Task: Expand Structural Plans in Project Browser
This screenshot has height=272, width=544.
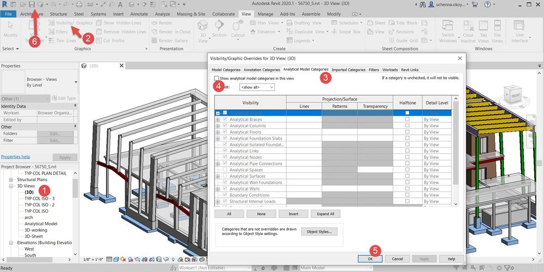Action: [x=11, y=180]
